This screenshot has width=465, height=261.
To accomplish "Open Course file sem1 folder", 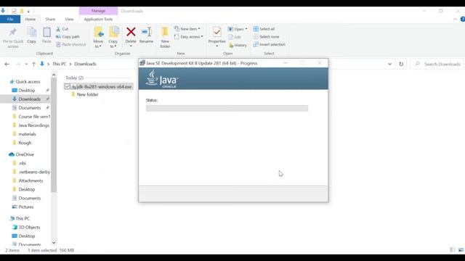I will pyautogui.click(x=34, y=117).
